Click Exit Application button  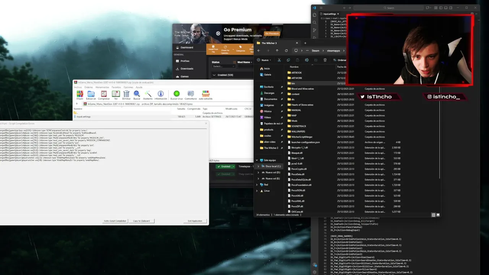pyautogui.click(x=195, y=221)
